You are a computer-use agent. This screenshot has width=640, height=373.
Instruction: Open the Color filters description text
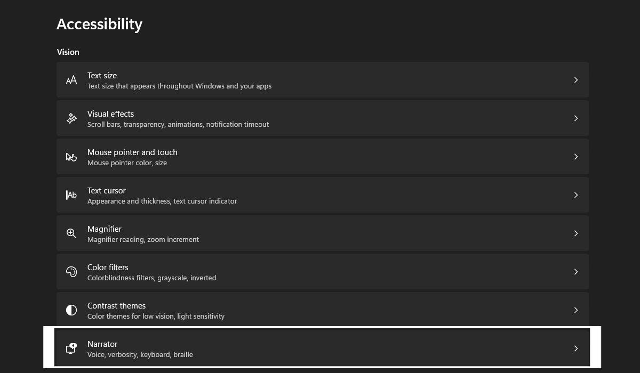click(x=151, y=278)
